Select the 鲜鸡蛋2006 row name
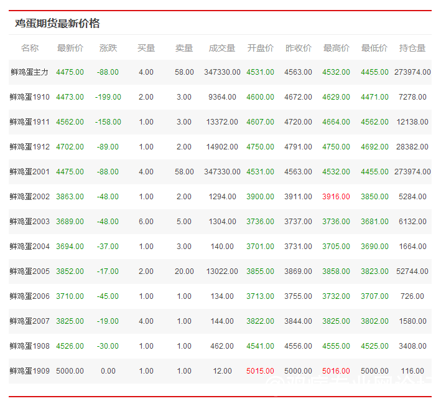Viewport: 441px width, 401px height. 29,296
